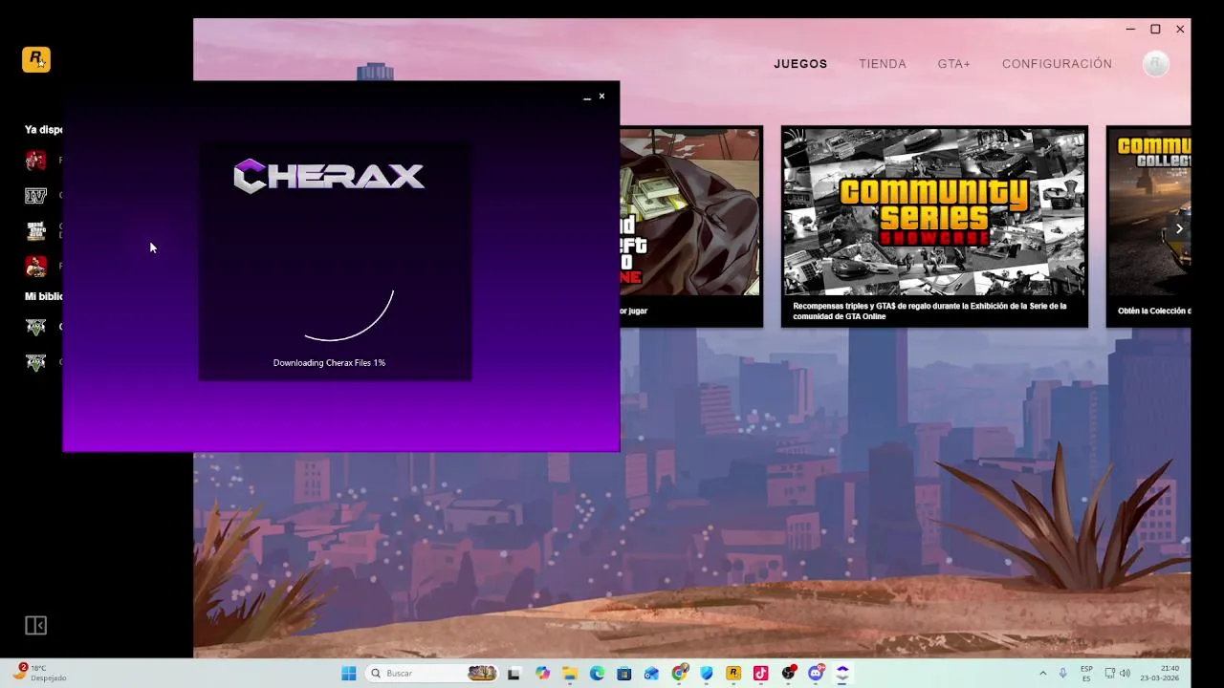The width and height of the screenshot is (1224, 688).
Task: Open Microsoft Edge from the taskbar
Action: coord(597,674)
